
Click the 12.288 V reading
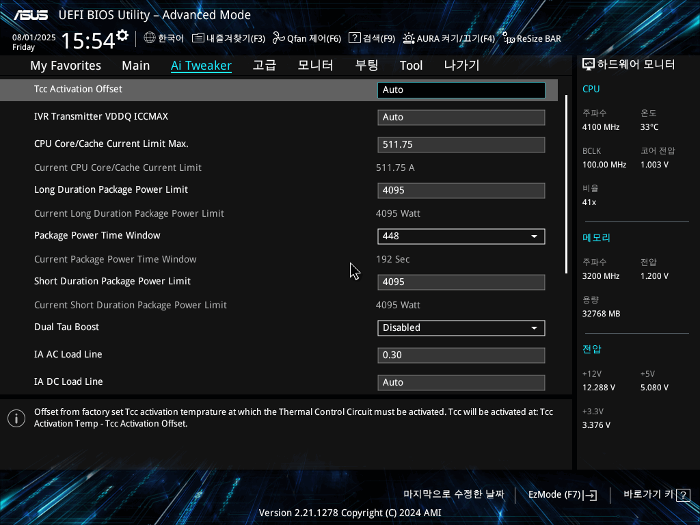(599, 388)
